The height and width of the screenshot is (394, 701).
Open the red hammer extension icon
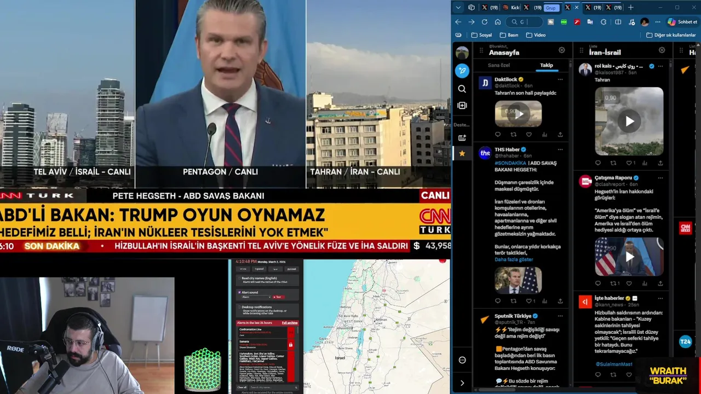click(x=577, y=22)
